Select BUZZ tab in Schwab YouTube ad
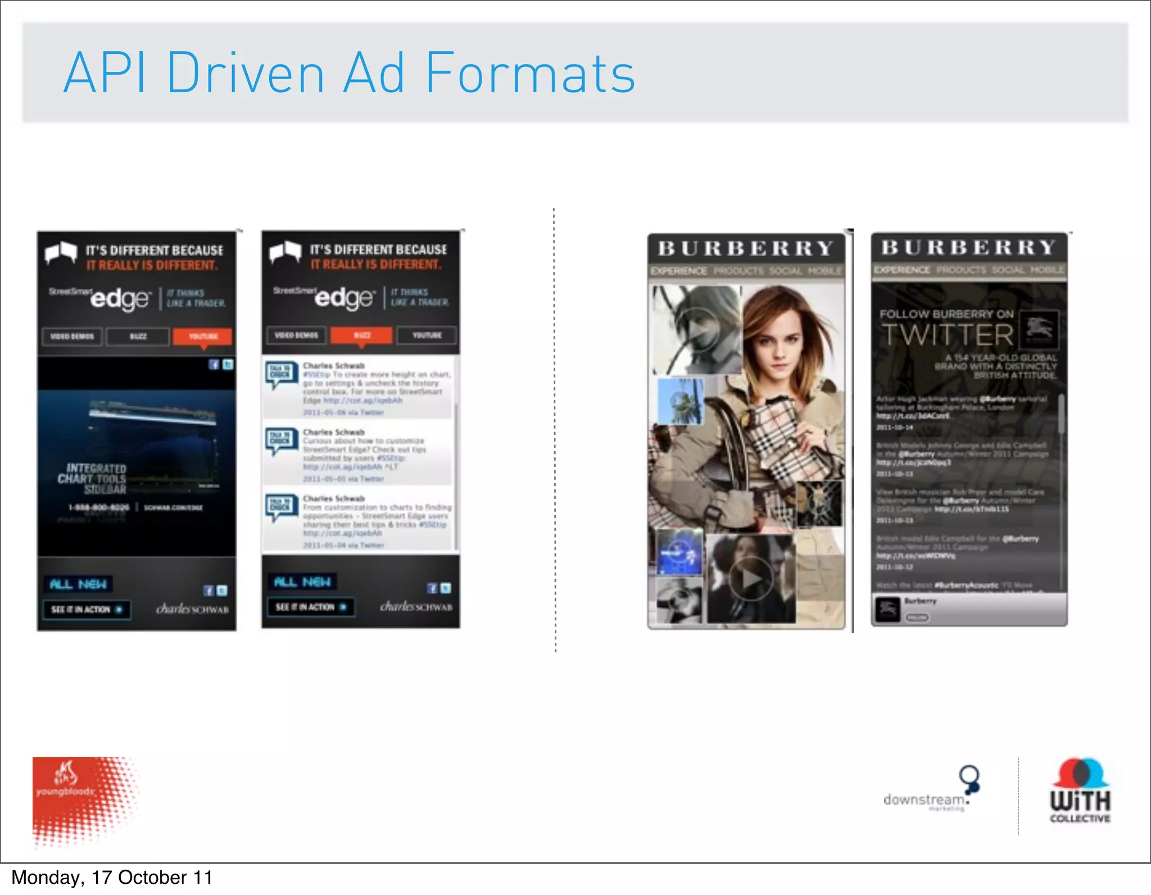 point(138,337)
